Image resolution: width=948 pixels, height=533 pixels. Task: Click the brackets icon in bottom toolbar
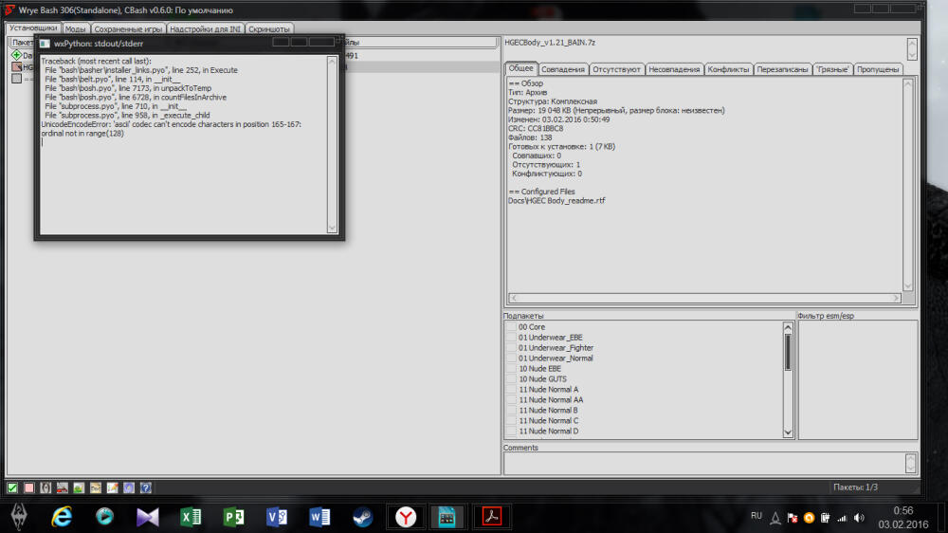pos(46,487)
